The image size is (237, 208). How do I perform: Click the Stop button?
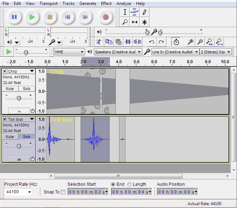pyautogui.click(x=50, y=17)
